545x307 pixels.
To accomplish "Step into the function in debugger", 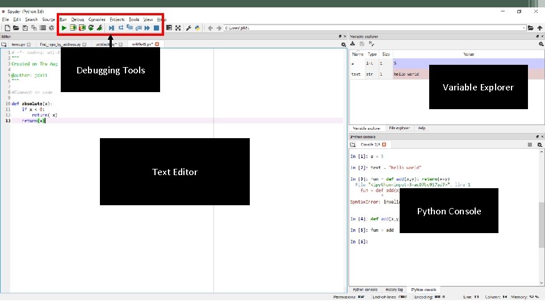I will (x=129, y=28).
